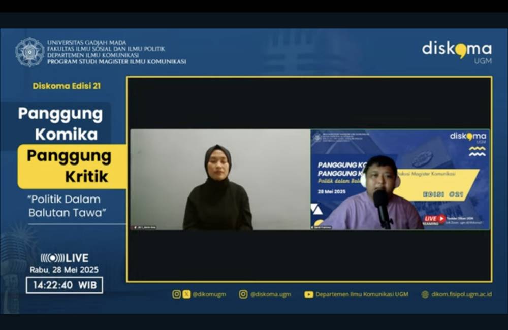Click the 'Politik Dalam Balutan Tawa' subtitle
This screenshot has height=330, width=508.
click(x=67, y=206)
